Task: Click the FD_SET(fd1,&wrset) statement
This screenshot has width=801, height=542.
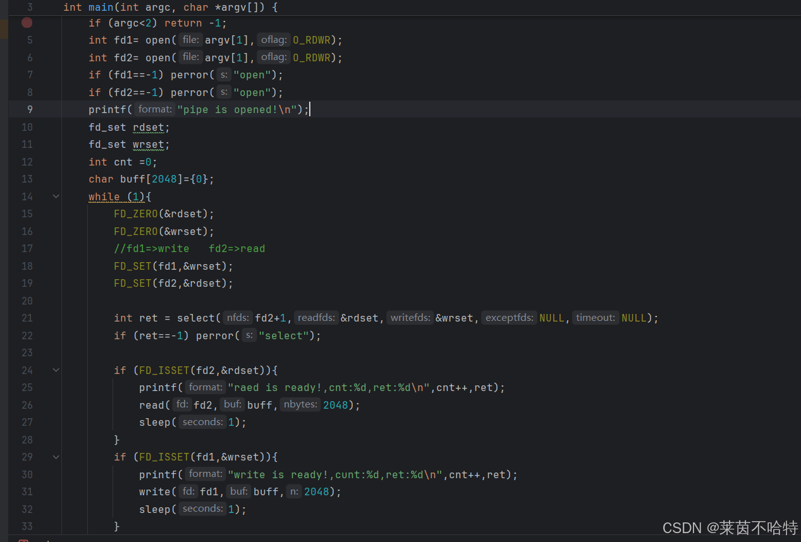Action: click(174, 266)
